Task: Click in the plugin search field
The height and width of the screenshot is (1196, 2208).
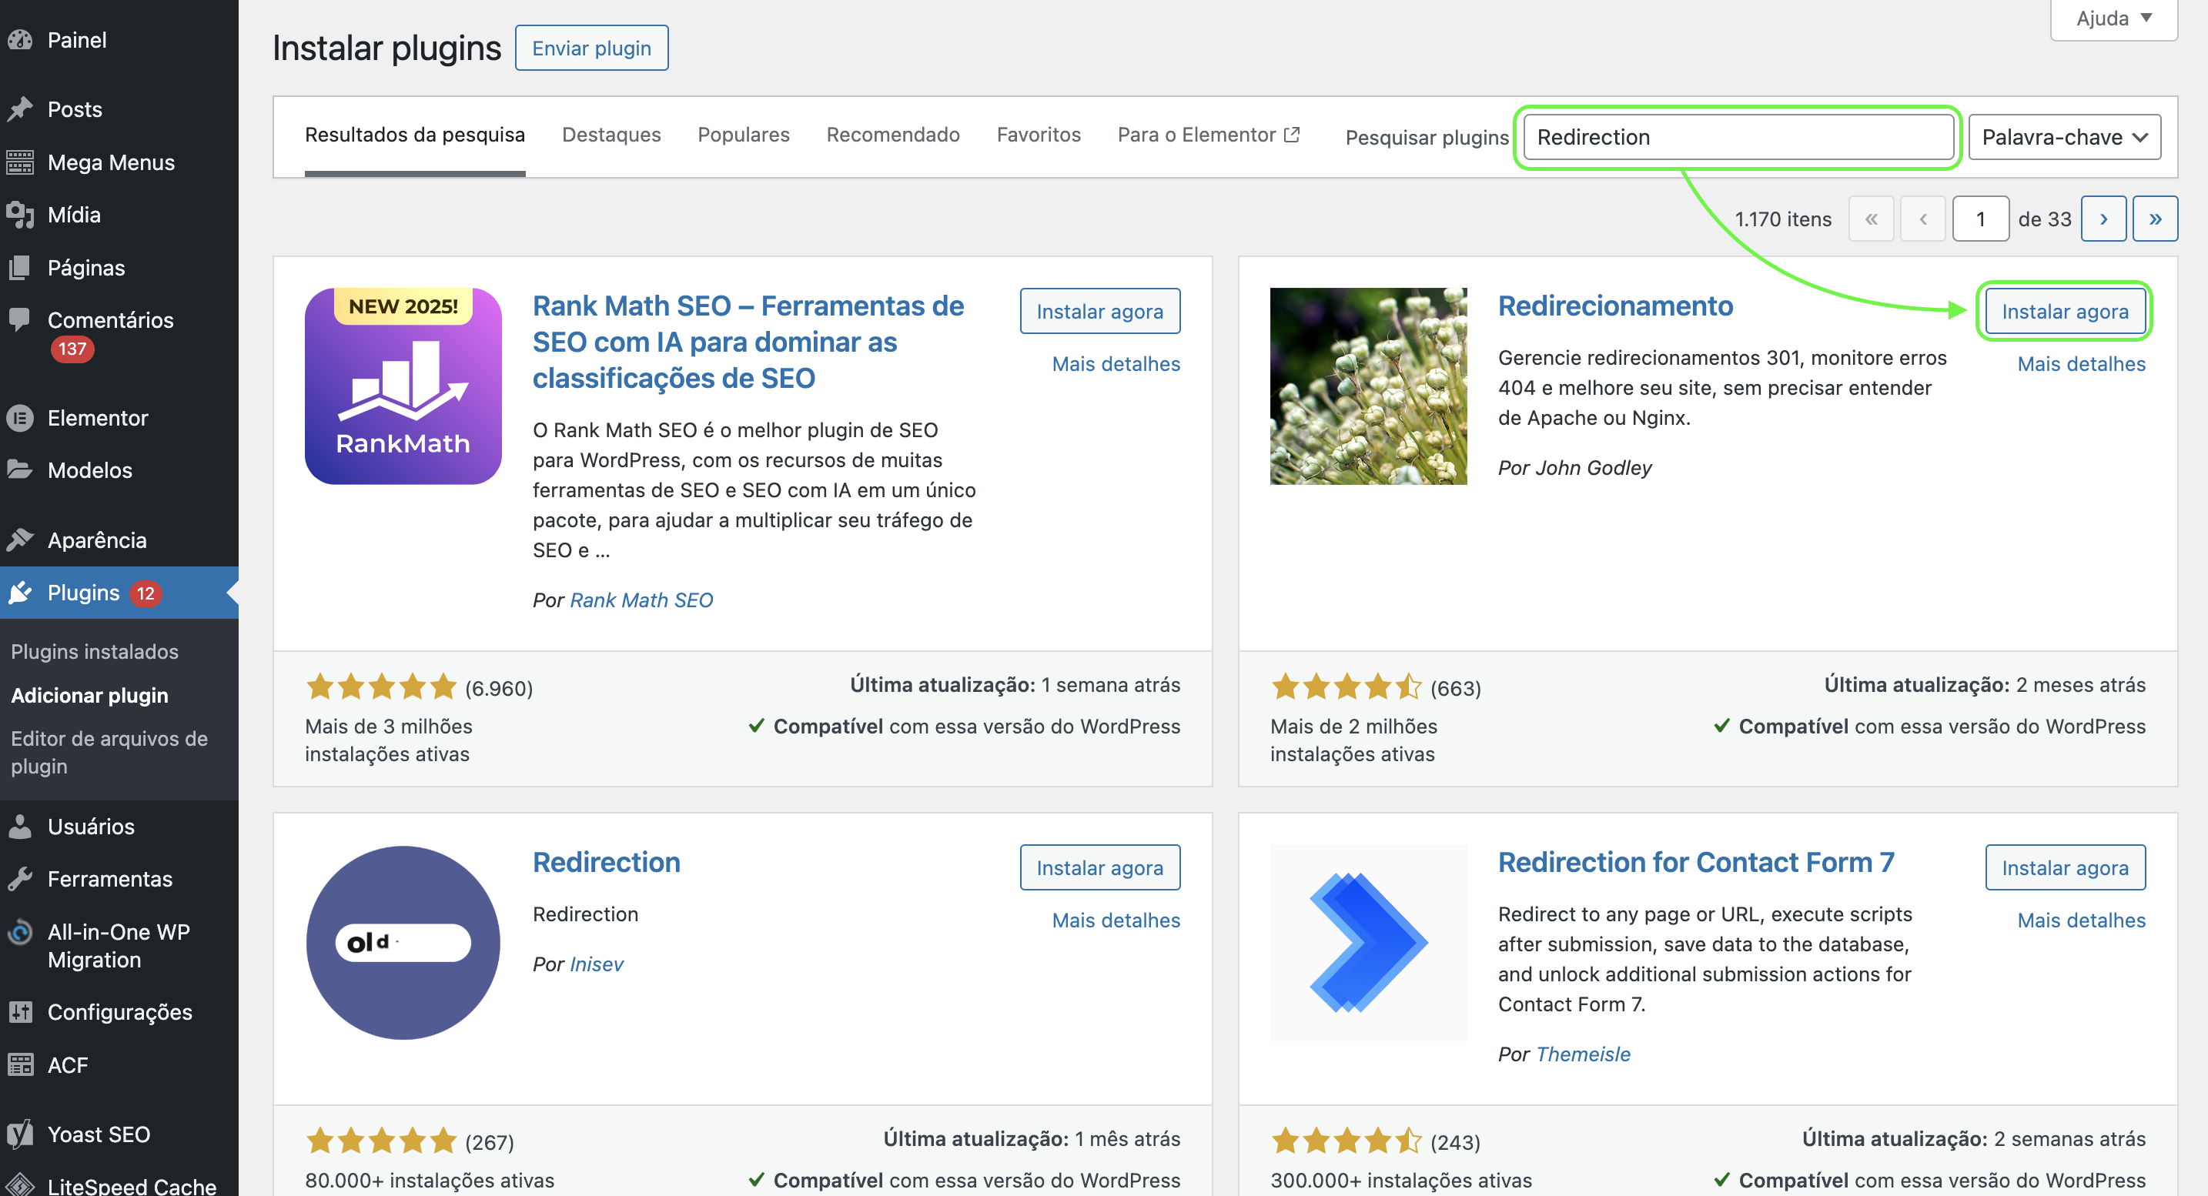Action: tap(1738, 137)
